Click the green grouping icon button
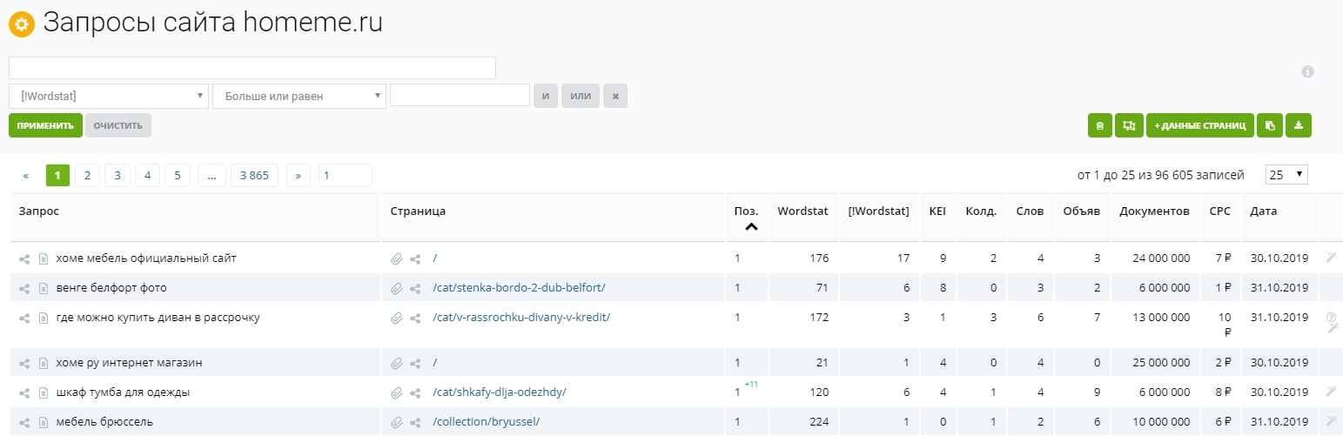This screenshot has height=436, width=1343. click(1129, 125)
